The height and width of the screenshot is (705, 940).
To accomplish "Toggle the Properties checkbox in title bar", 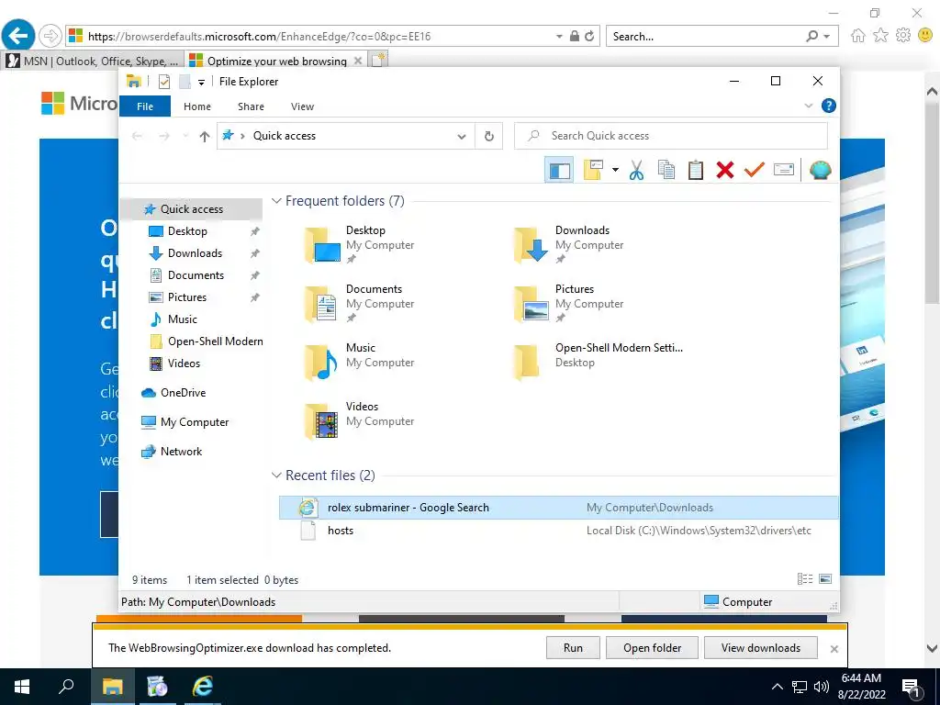I will 164,82.
